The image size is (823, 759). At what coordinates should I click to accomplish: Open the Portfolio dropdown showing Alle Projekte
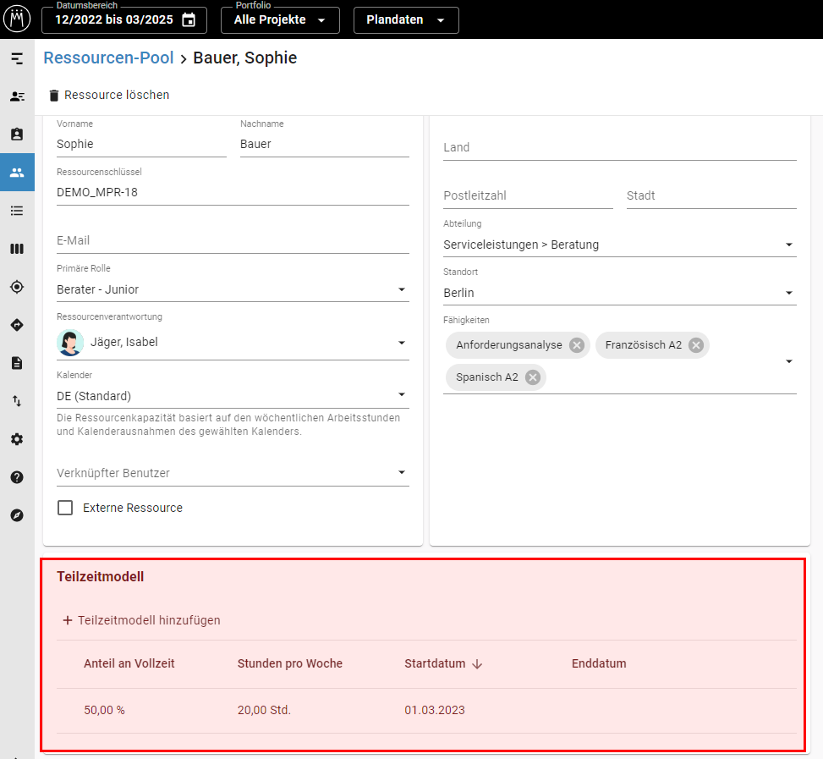click(x=280, y=20)
